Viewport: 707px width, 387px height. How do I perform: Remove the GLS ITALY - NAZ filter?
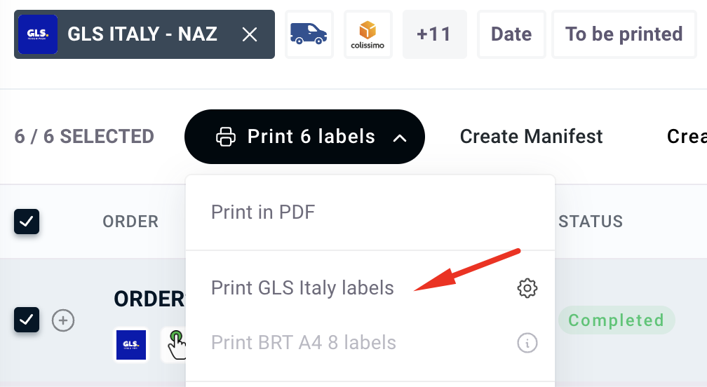(250, 34)
